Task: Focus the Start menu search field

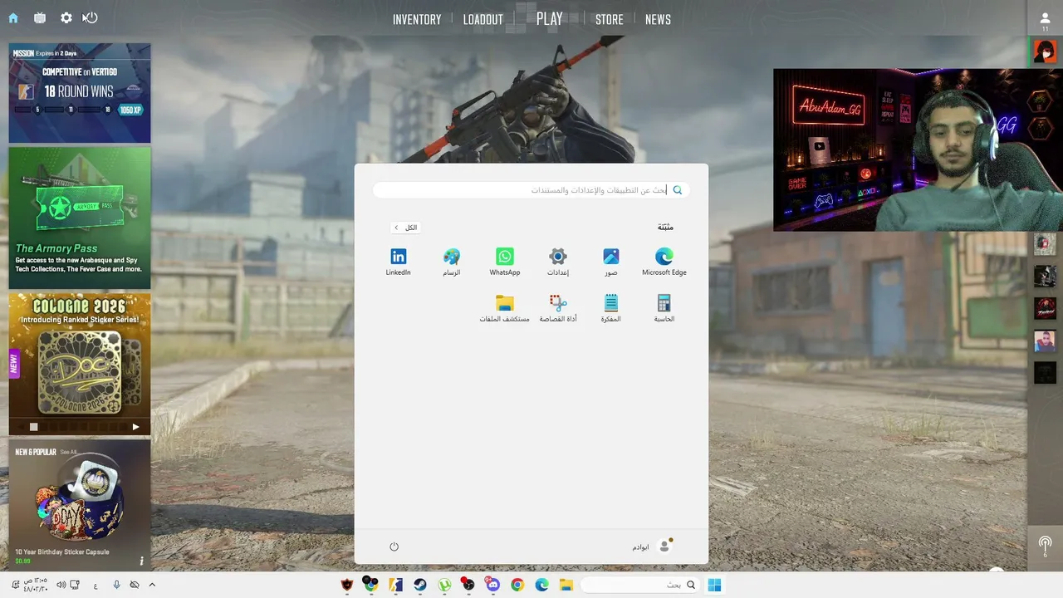Action: 531,190
